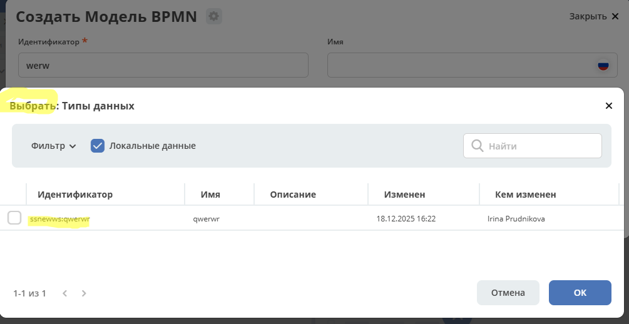The width and height of the screenshot is (629, 324).
Task: Expand the Фильтр dropdown
Action: pos(53,146)
